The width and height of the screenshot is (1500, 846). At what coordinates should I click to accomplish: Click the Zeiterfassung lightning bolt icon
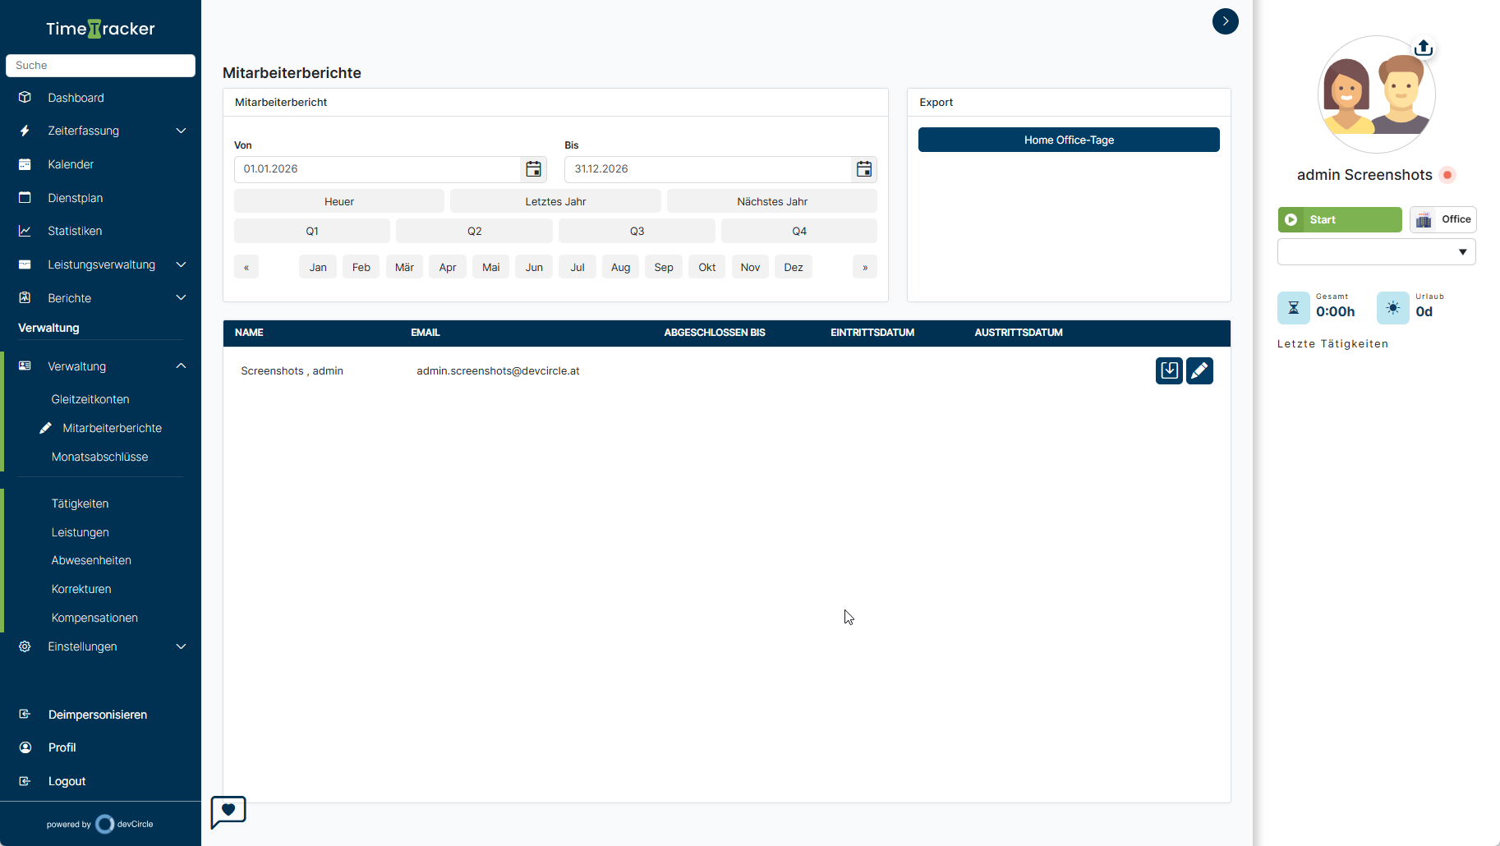click(x=25, y=131)
